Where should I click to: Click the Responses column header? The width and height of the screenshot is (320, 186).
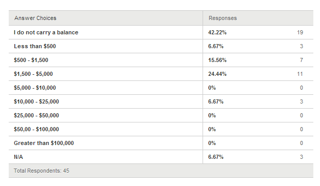[x=223, y=18]
